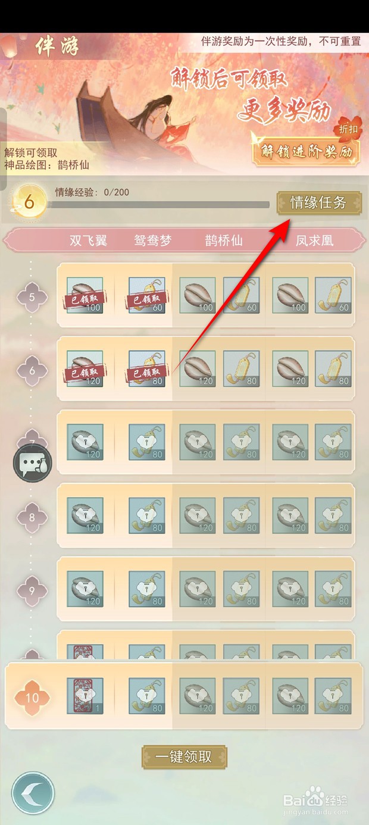
Task: Click the 情缘经验 progress bar
Action: pos(158,205)
